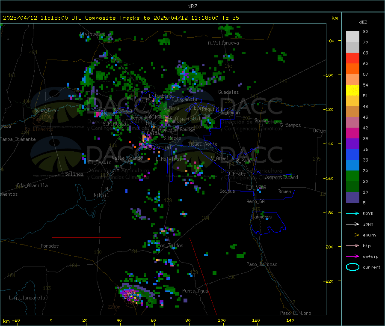Viewport: 385px width, 326px height.
Task: Click the C_Española map label
Action: (184, 99)
